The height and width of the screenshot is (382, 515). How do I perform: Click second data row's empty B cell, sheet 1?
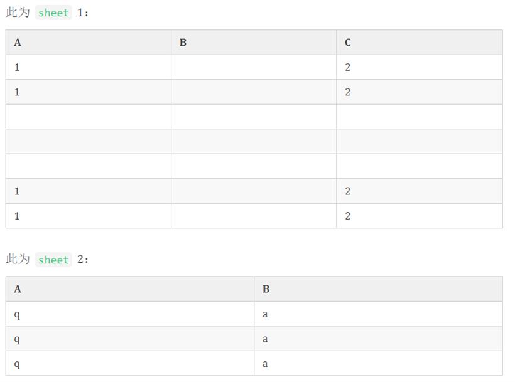click(254, 92)
